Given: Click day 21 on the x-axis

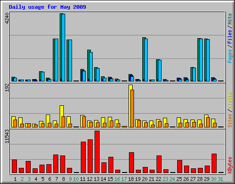Looking at the screenshot, I should pos(151,179).
